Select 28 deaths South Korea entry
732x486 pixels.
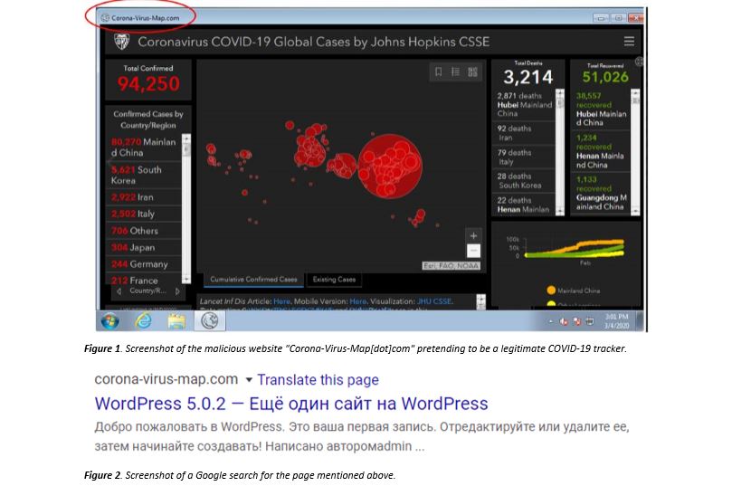point(524,181)
